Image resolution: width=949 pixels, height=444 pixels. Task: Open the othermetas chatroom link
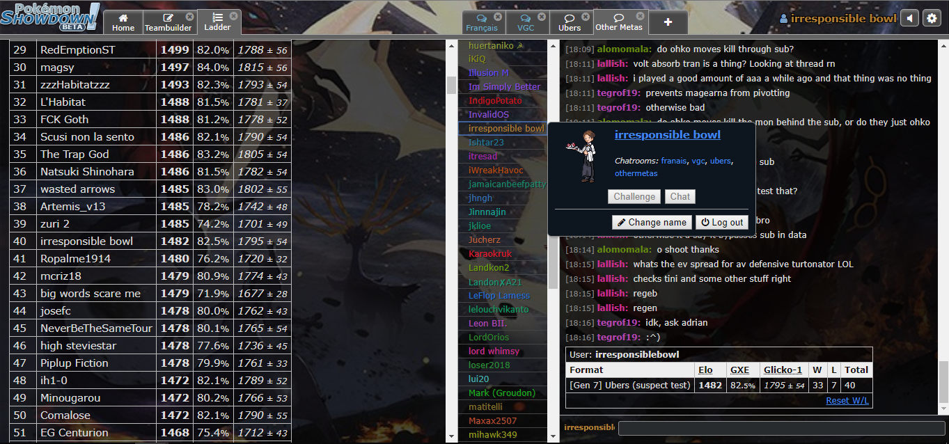(636, 173)
